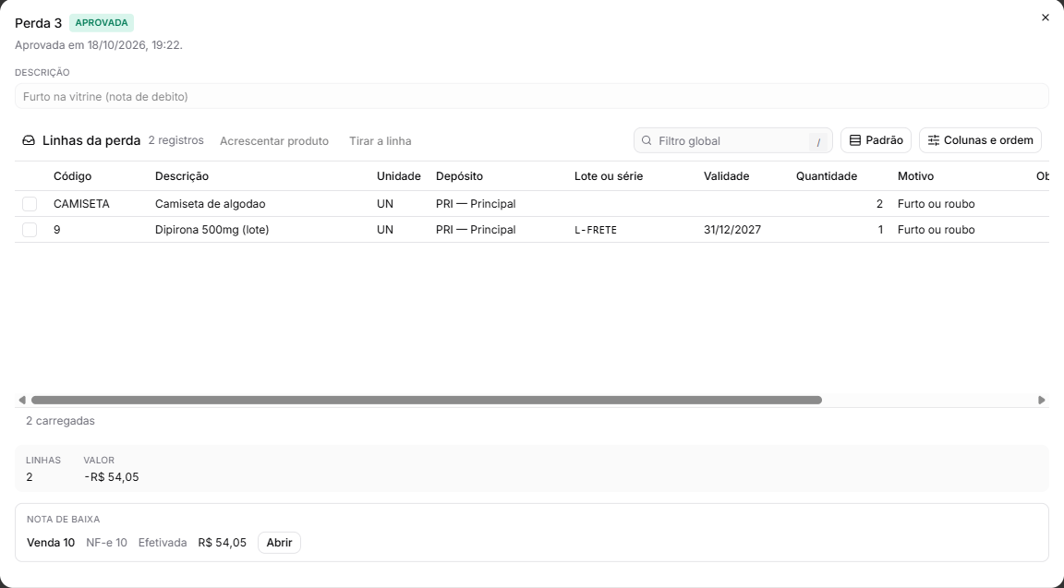Screen dimensions: 1064x588
Task: Tick the checkbox for Dipirona 500mg row
Action: [30, 230]
